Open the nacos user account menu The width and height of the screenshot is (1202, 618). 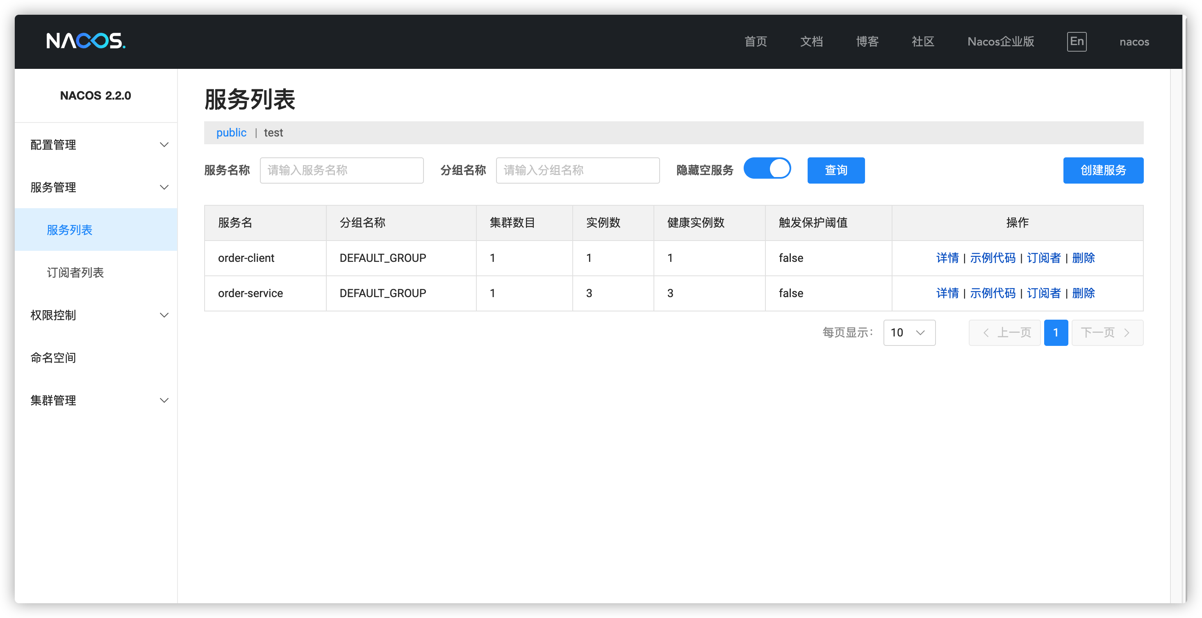pyautogui.click(x=1134, y=41)
